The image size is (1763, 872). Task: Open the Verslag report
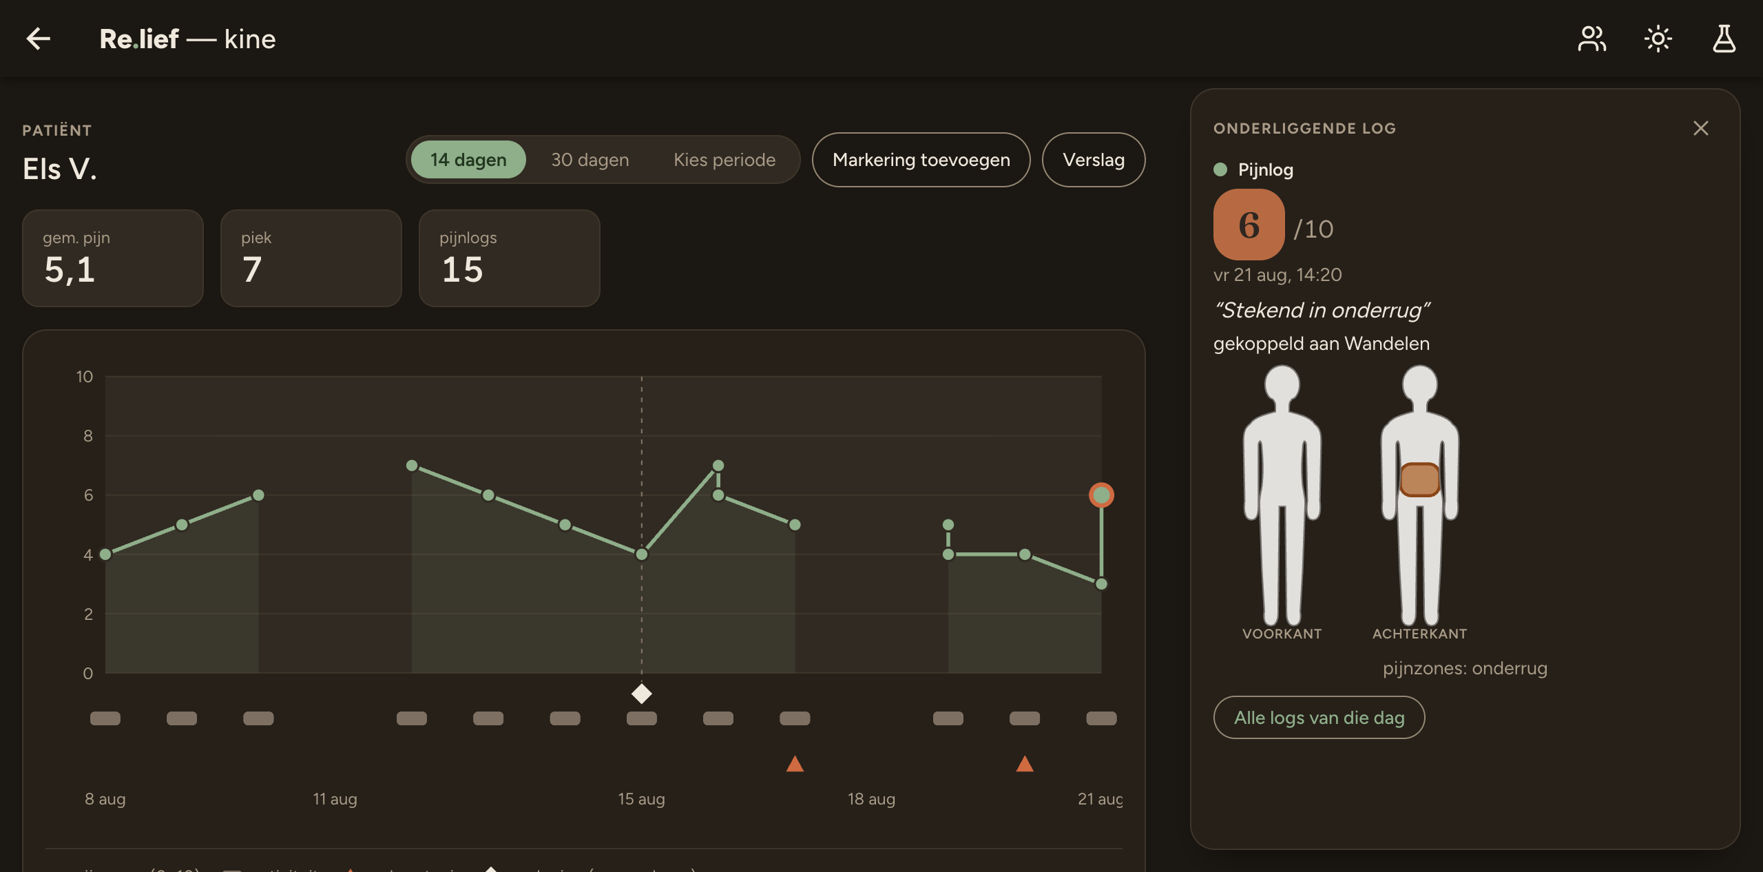tap(1093, 160)
